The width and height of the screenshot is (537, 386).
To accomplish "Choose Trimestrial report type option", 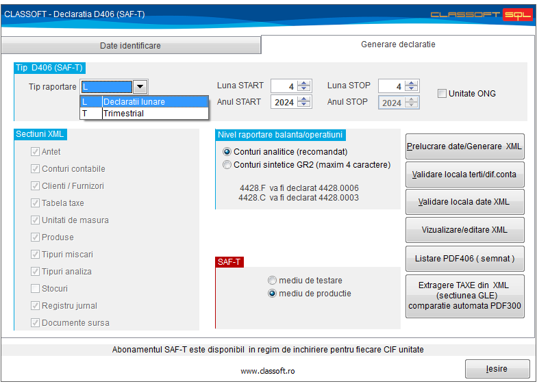I will pyautogui.click(x=144, y=114).
